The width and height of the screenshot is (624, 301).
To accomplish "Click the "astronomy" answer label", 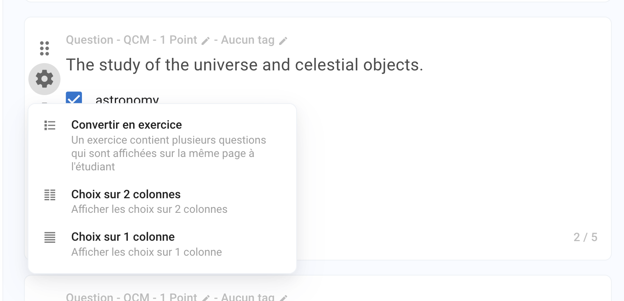I will (x=127, y=100).
